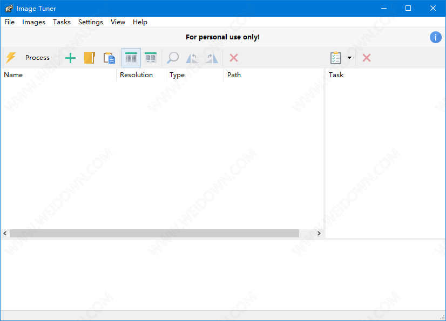Open the Help menu
The height and width of the screenshot is (321, 446).
click(x=140, y=22)
